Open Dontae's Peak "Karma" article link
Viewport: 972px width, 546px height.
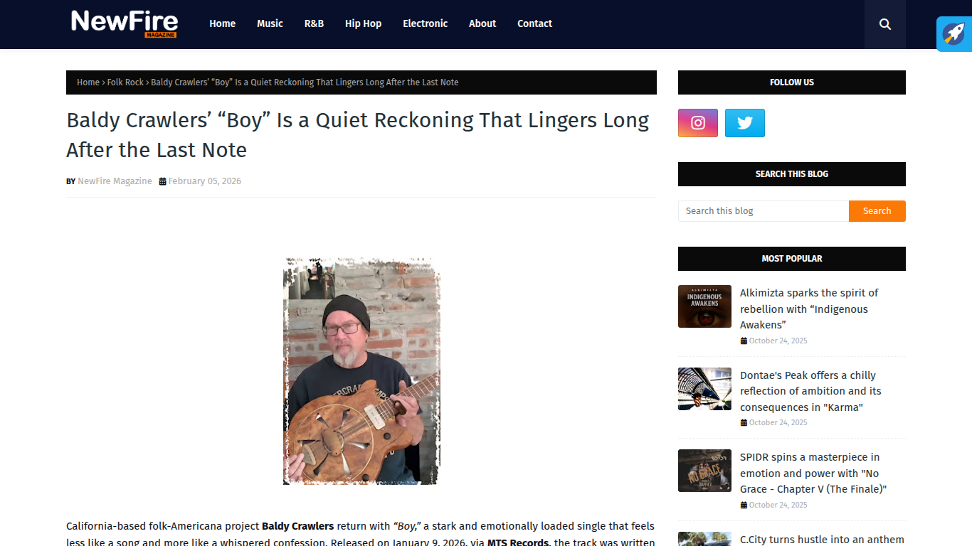[x=810, y=391]
